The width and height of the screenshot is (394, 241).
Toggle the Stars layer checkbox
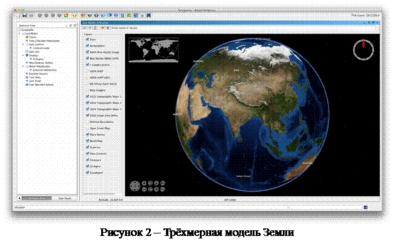point(87,39)
